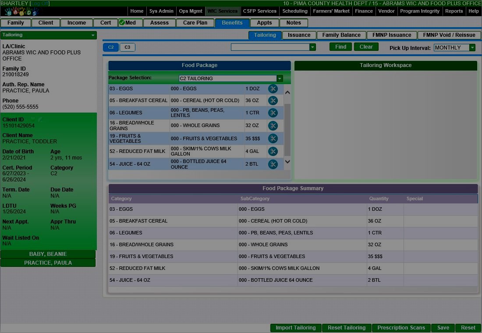Select family member BABY, BEANIE
Viewport: 482px width, 333px height.
pos(48,254)
